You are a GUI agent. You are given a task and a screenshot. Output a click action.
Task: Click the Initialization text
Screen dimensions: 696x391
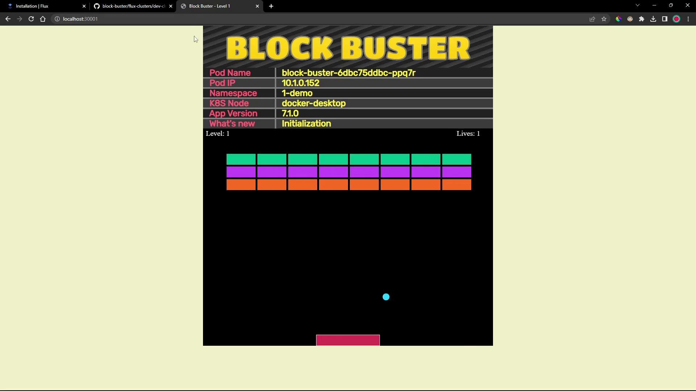click(x=306, y=123)
